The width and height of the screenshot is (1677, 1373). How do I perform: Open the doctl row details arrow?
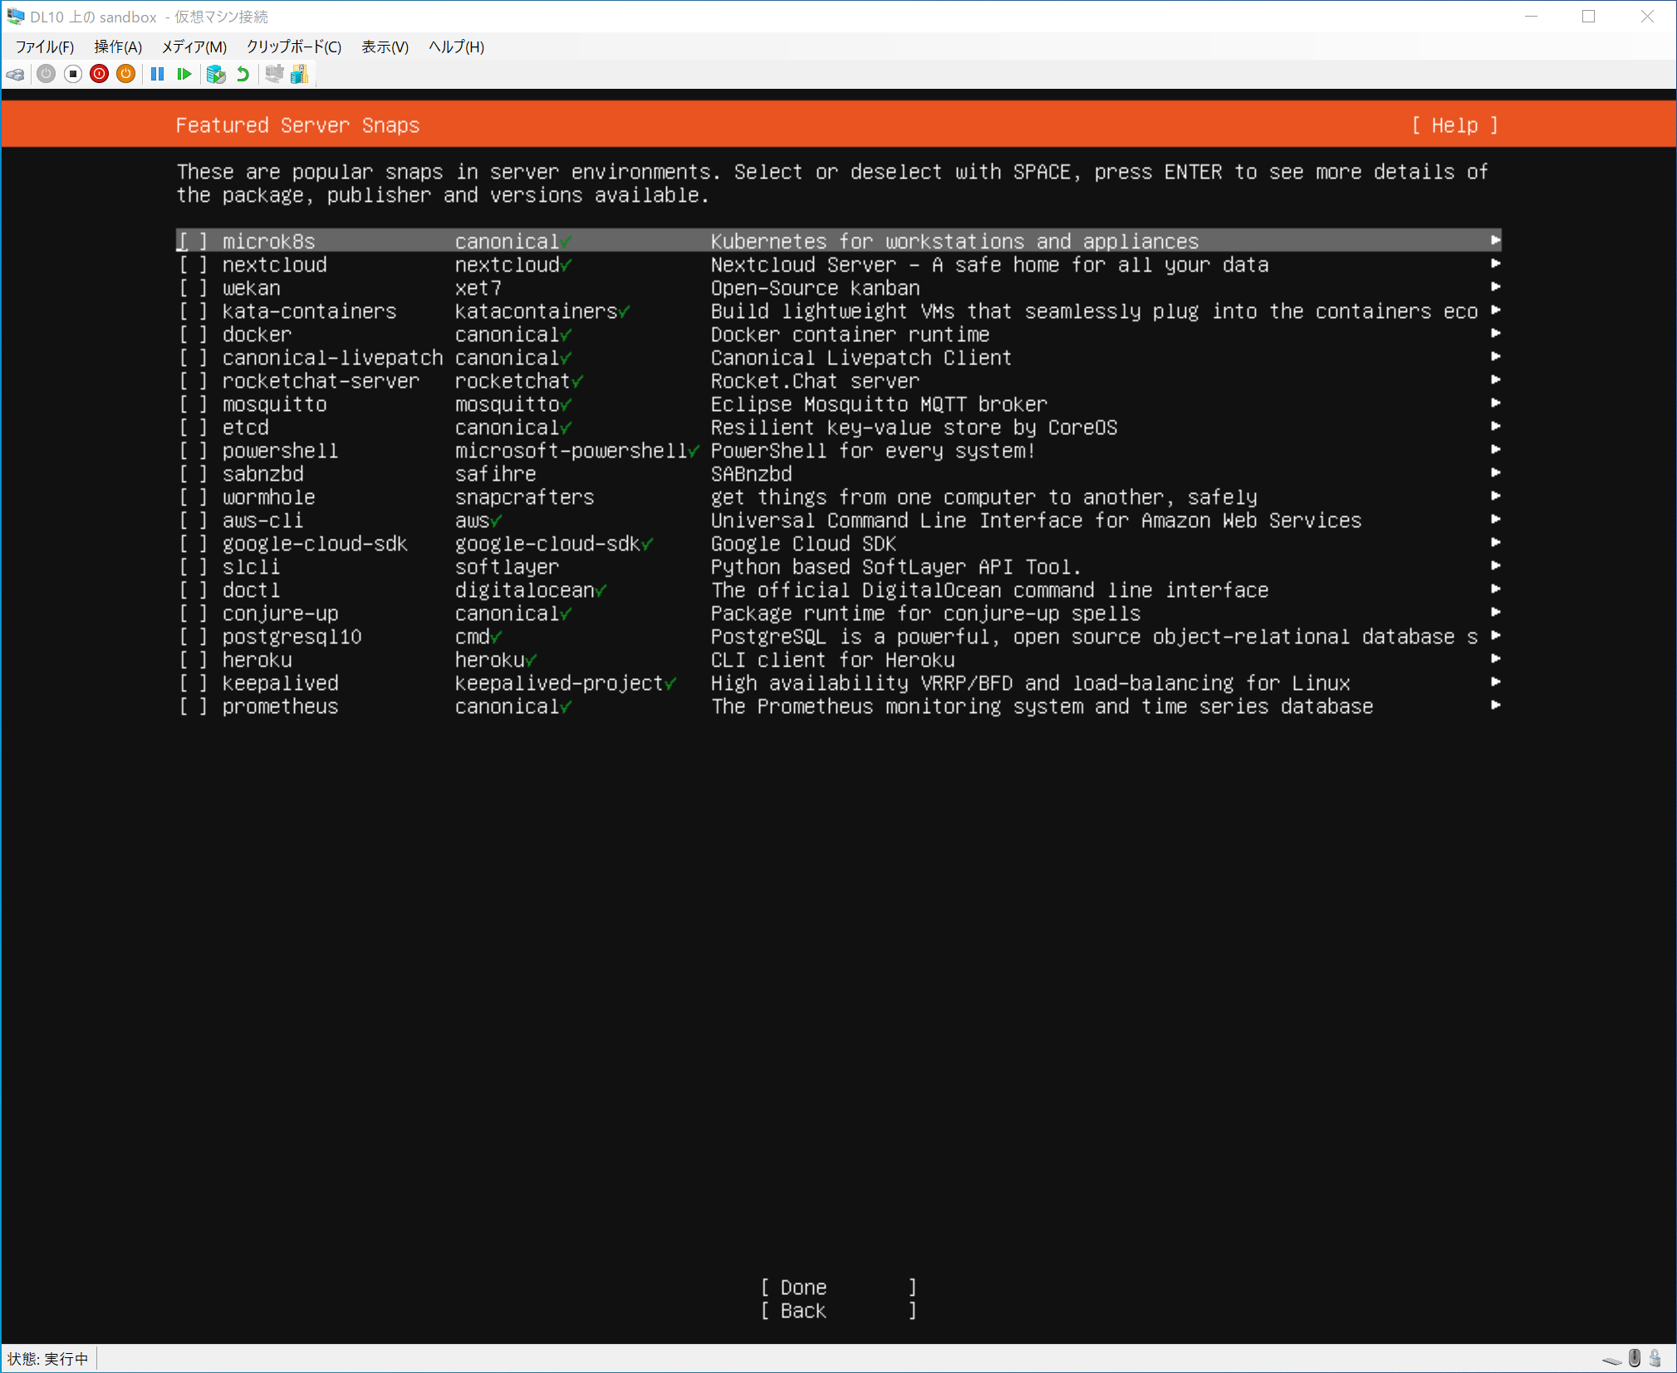point(1495,589)
